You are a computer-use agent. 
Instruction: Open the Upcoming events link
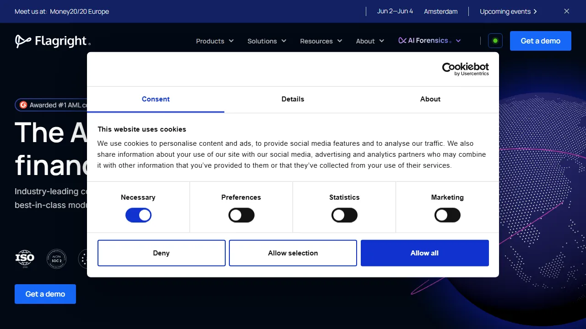(x=508, y=11)
